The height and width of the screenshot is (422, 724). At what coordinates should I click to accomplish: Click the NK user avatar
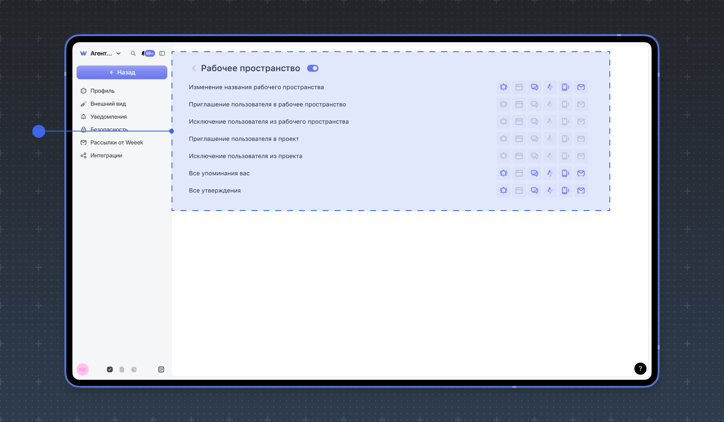(83, 369)
